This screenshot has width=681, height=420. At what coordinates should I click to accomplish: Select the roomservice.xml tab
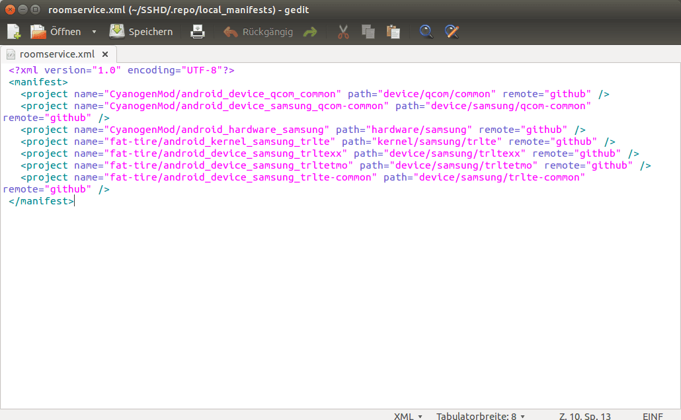tap(57, 54)
